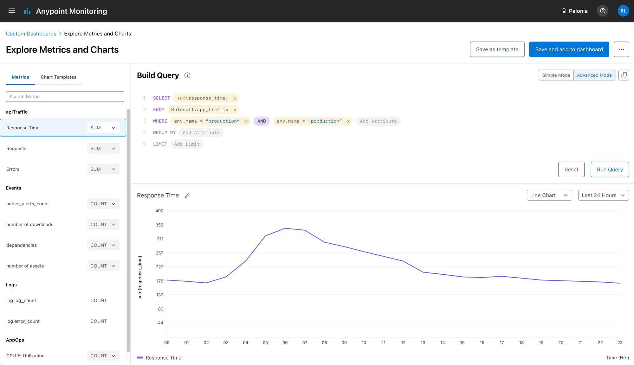Click the Run Query button
634x365 pixels.
pyautogui.click(x=610, y=170)
